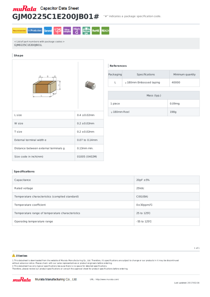Click the References section heading
Screen dimensions: 210x297
coord(118,66)
